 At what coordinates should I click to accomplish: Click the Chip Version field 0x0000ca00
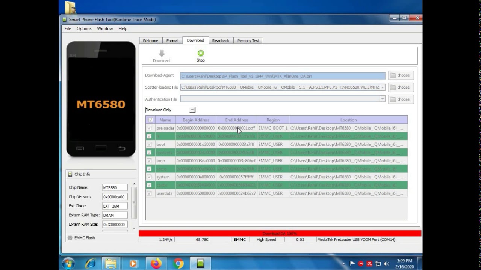[115, 197]
